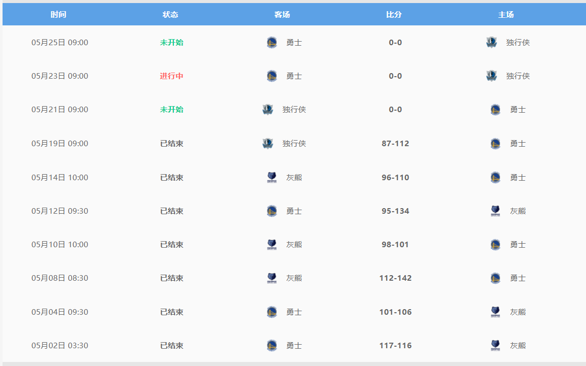This screenshot has width=586, height=366.
Task: Click the Warriors logo in 05月10日 row
Action: click(x=495, y=245)
